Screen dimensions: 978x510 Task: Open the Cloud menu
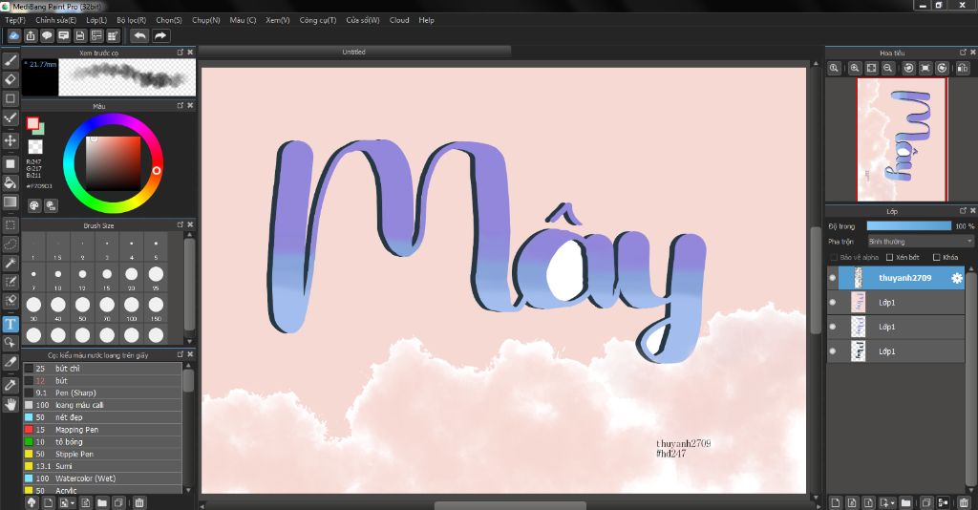click(x=399, y=20)
